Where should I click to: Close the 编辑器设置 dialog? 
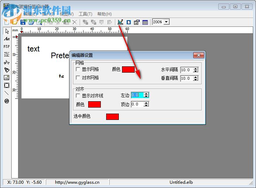199,55
